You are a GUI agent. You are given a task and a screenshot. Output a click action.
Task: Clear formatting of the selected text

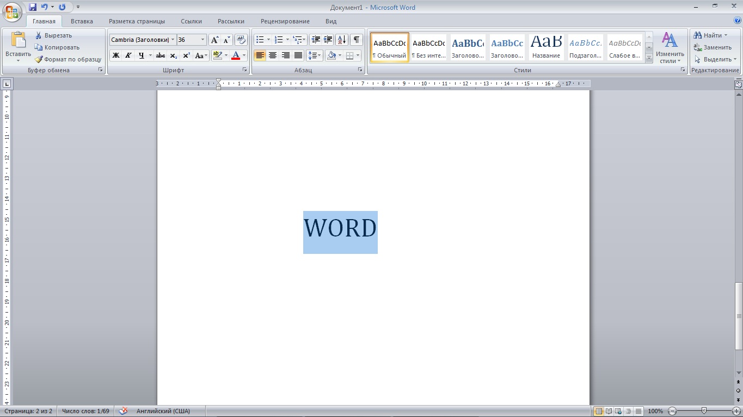(241, 40)
